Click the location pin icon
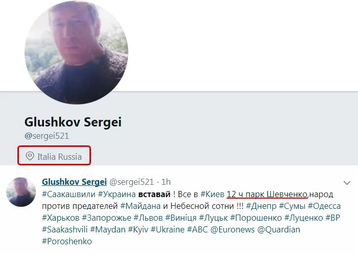 click(30, 156)
